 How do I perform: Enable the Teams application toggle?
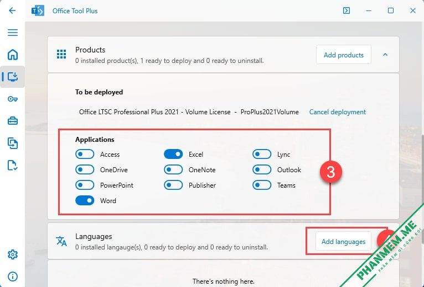click(x=262, y=185)
